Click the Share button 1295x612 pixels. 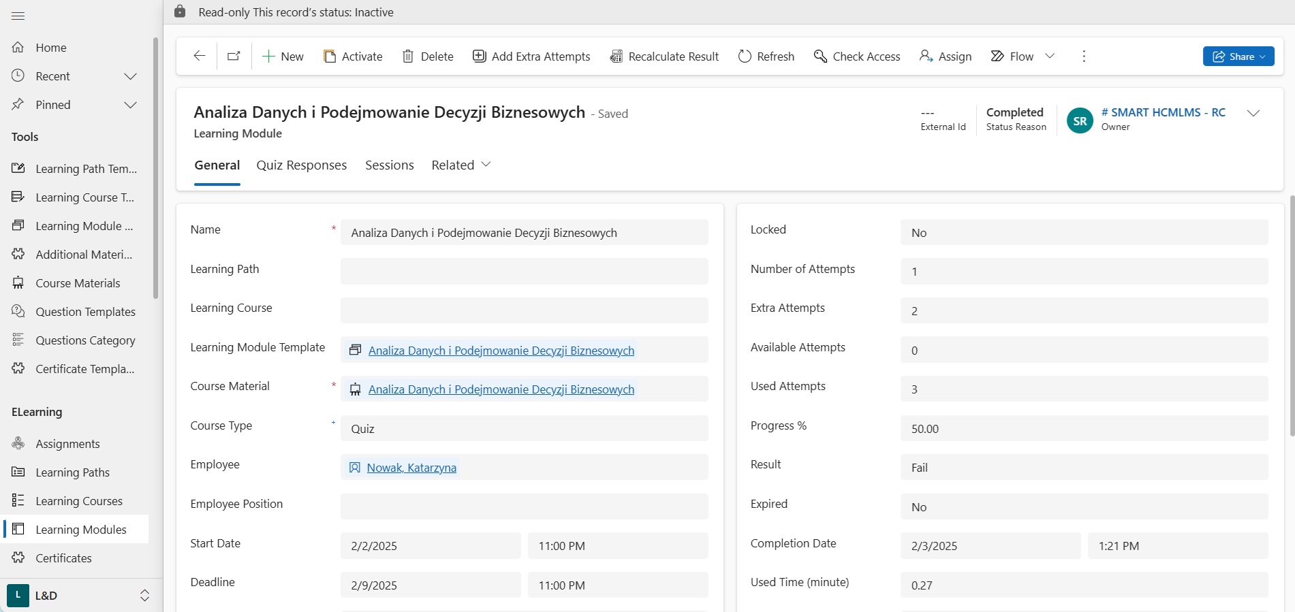coord(1238,57)
